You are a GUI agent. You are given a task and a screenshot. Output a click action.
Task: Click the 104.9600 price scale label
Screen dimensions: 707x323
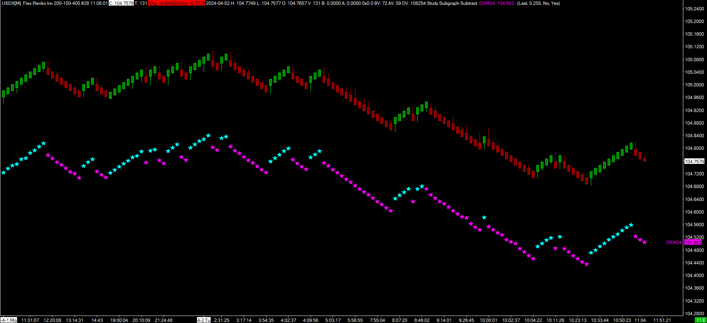pos(694,98)
